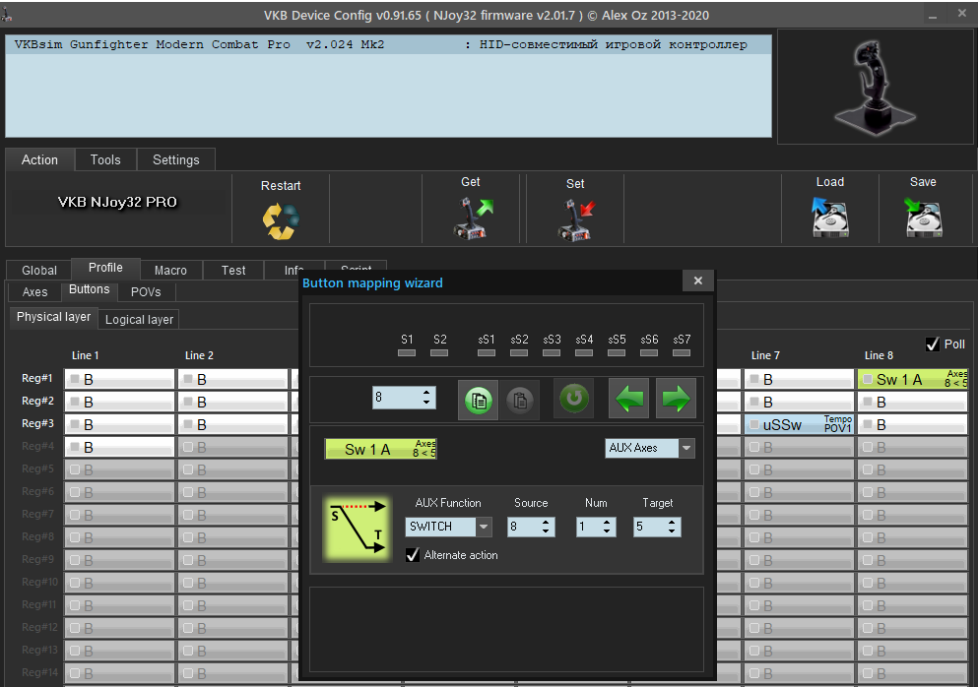
Task: Switch to the Test tab
Action: (x=233, y=270)
